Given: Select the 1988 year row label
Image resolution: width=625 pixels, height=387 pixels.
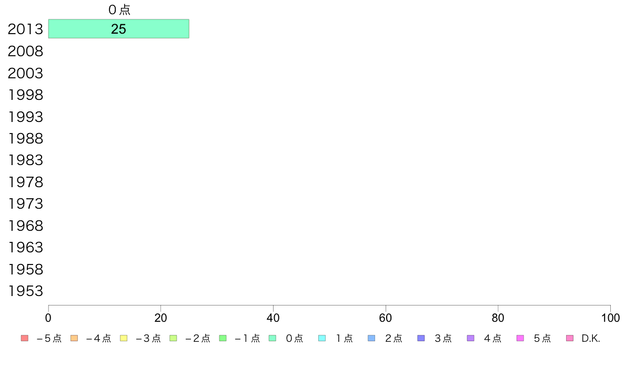Looking at the screenshot, I should point(25,139).
